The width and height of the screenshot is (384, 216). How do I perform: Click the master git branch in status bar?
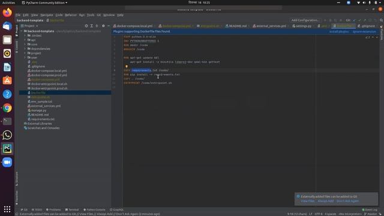[371, 214]
